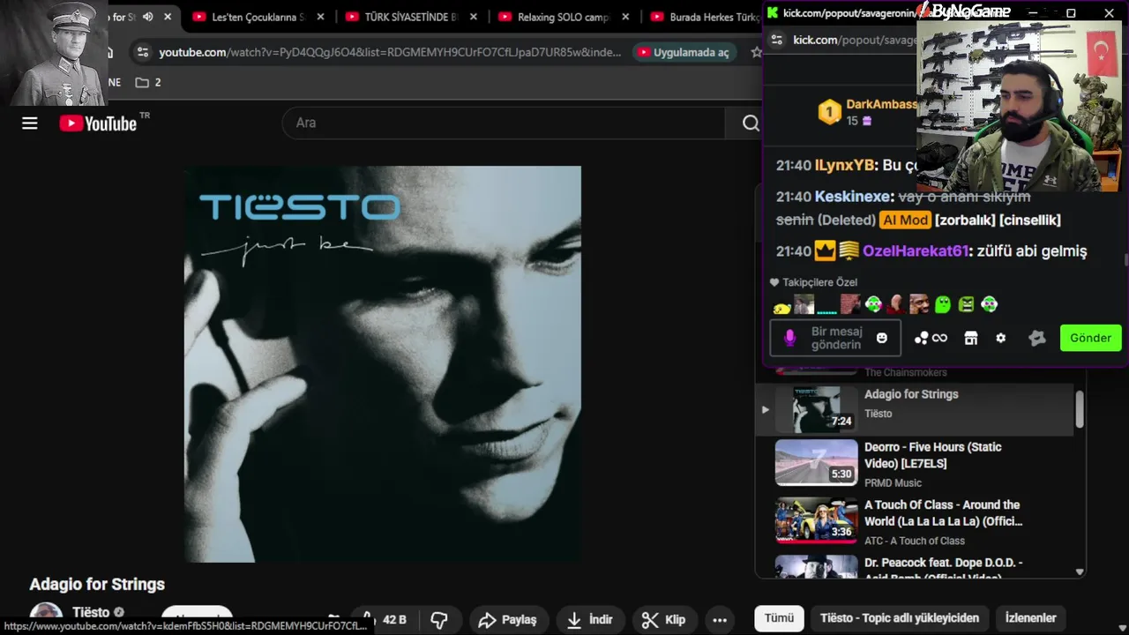Close the Relaxing SOLO camp tab

click(x=625, y=17)
